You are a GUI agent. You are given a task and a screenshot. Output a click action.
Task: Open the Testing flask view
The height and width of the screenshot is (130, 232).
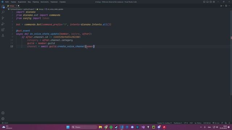[3, 35]
